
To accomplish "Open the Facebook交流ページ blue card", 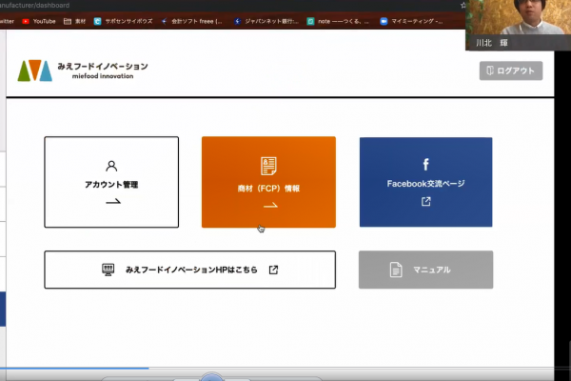I will pyautogui.click(x=425, y=182).
